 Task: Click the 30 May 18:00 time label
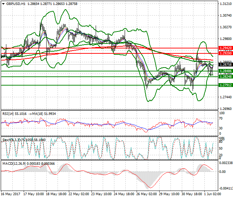click(x=192, y=194)
